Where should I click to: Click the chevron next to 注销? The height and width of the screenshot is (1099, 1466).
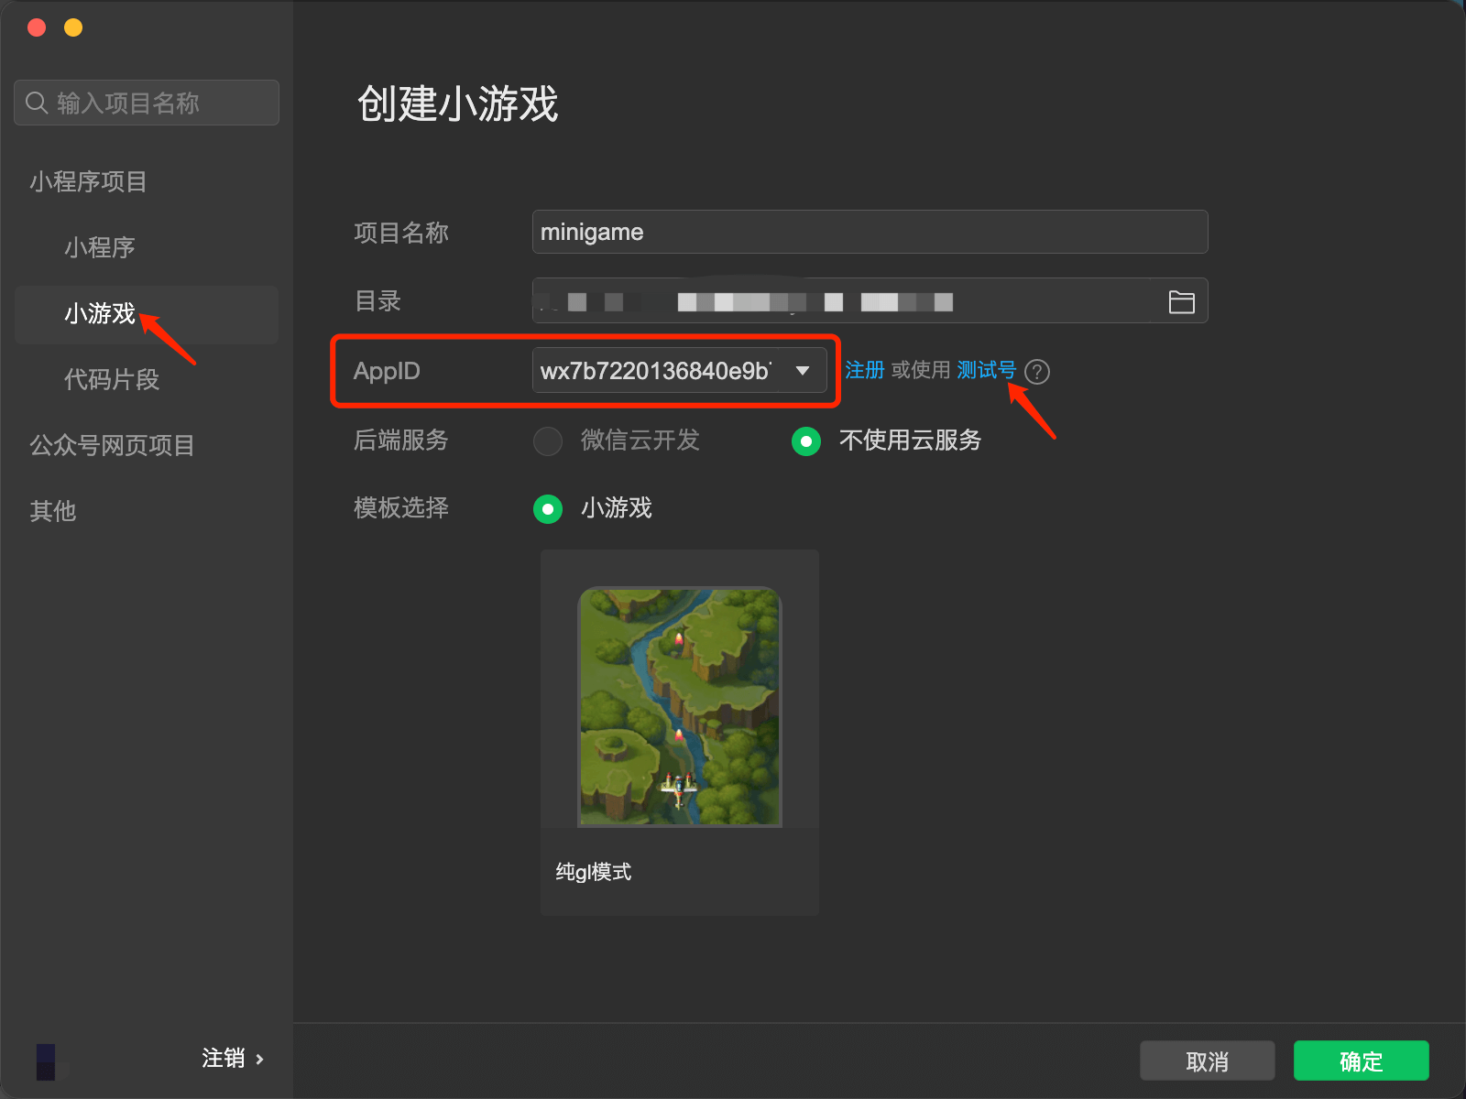click(260, 1060)
